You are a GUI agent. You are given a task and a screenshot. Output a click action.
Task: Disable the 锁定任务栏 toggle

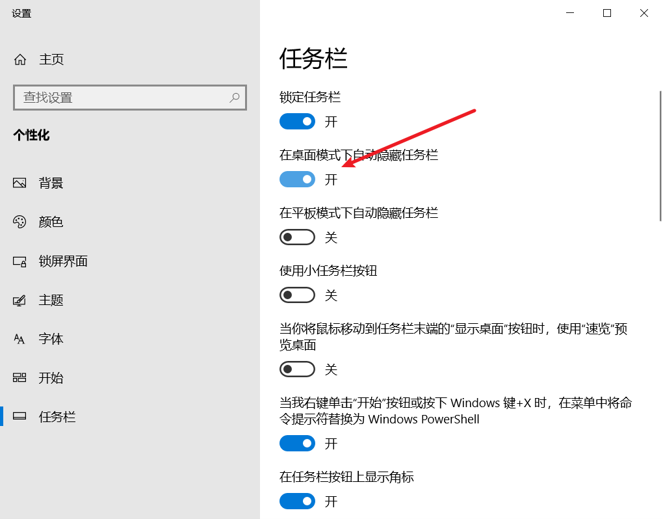(297, 121)
